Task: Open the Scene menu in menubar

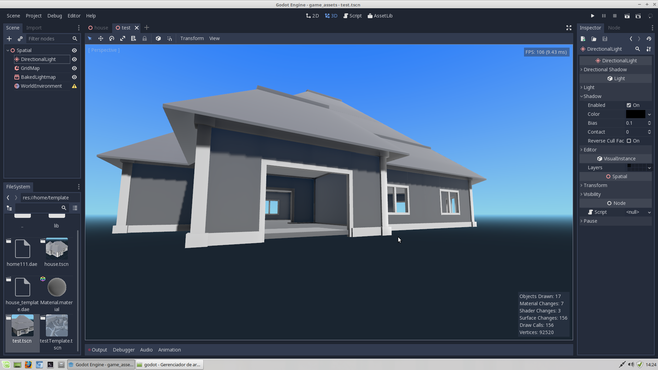Action: coord(13,15)
